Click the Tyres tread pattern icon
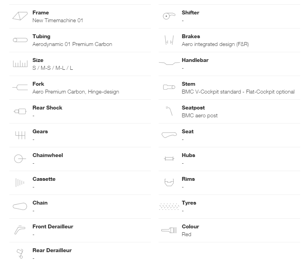306x265 pixels. [169, 207]
